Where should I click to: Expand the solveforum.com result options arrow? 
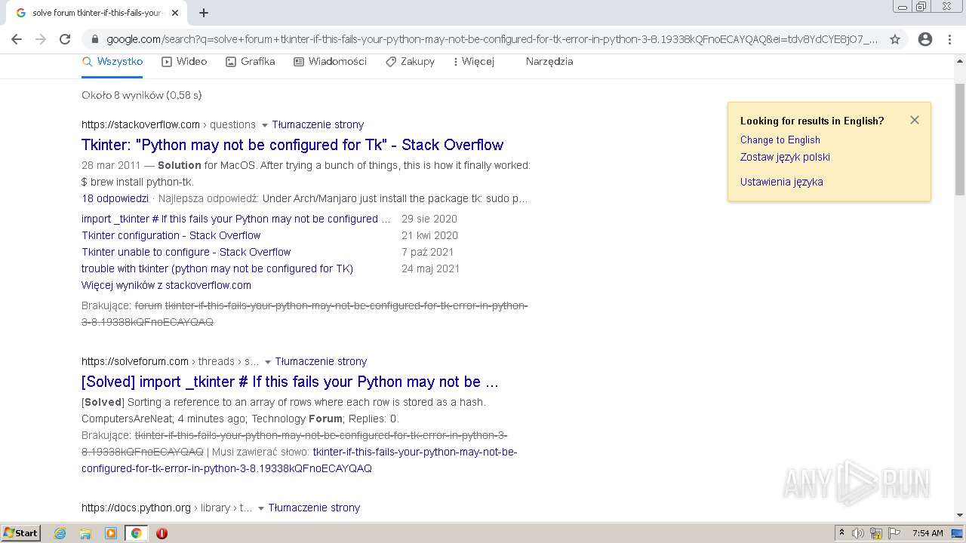click(x=267, y=362)
